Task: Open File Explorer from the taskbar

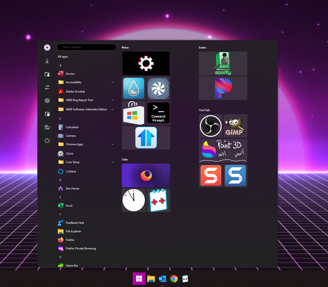Action: click(x=151, y=278)
